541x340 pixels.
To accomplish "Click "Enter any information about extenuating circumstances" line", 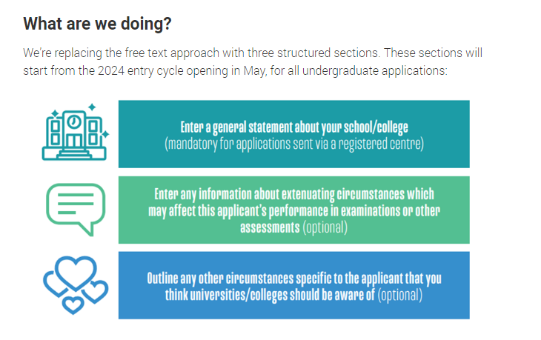I will tap(293, 193).
